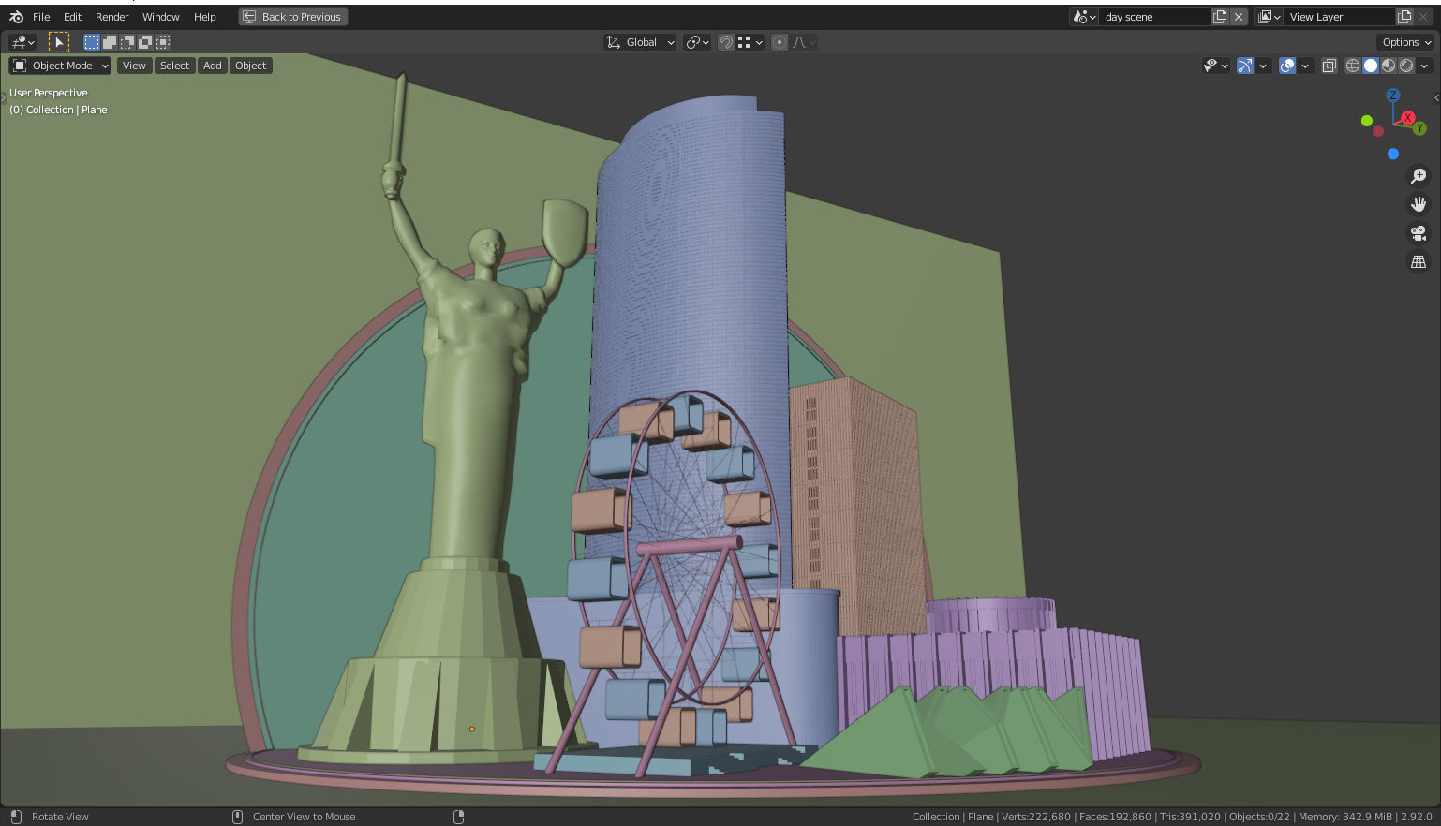Choose the Set New Selection mode icon

tap(91, 42)
